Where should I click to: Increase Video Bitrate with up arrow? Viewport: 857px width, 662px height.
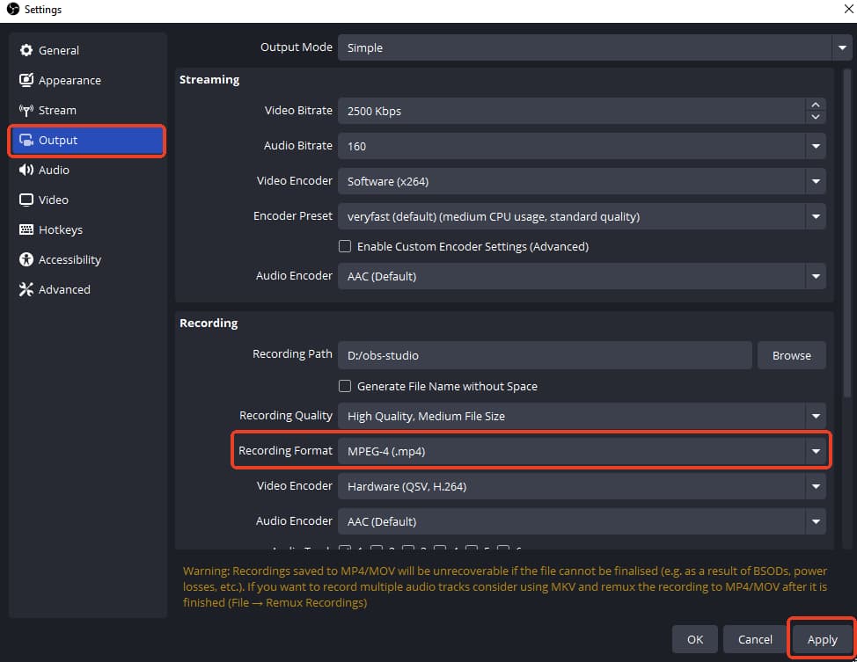[x=816, y=105]
